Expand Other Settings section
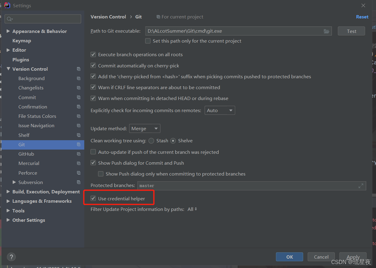This screenshot has width=376, height=268. click(x=8, y=220)
